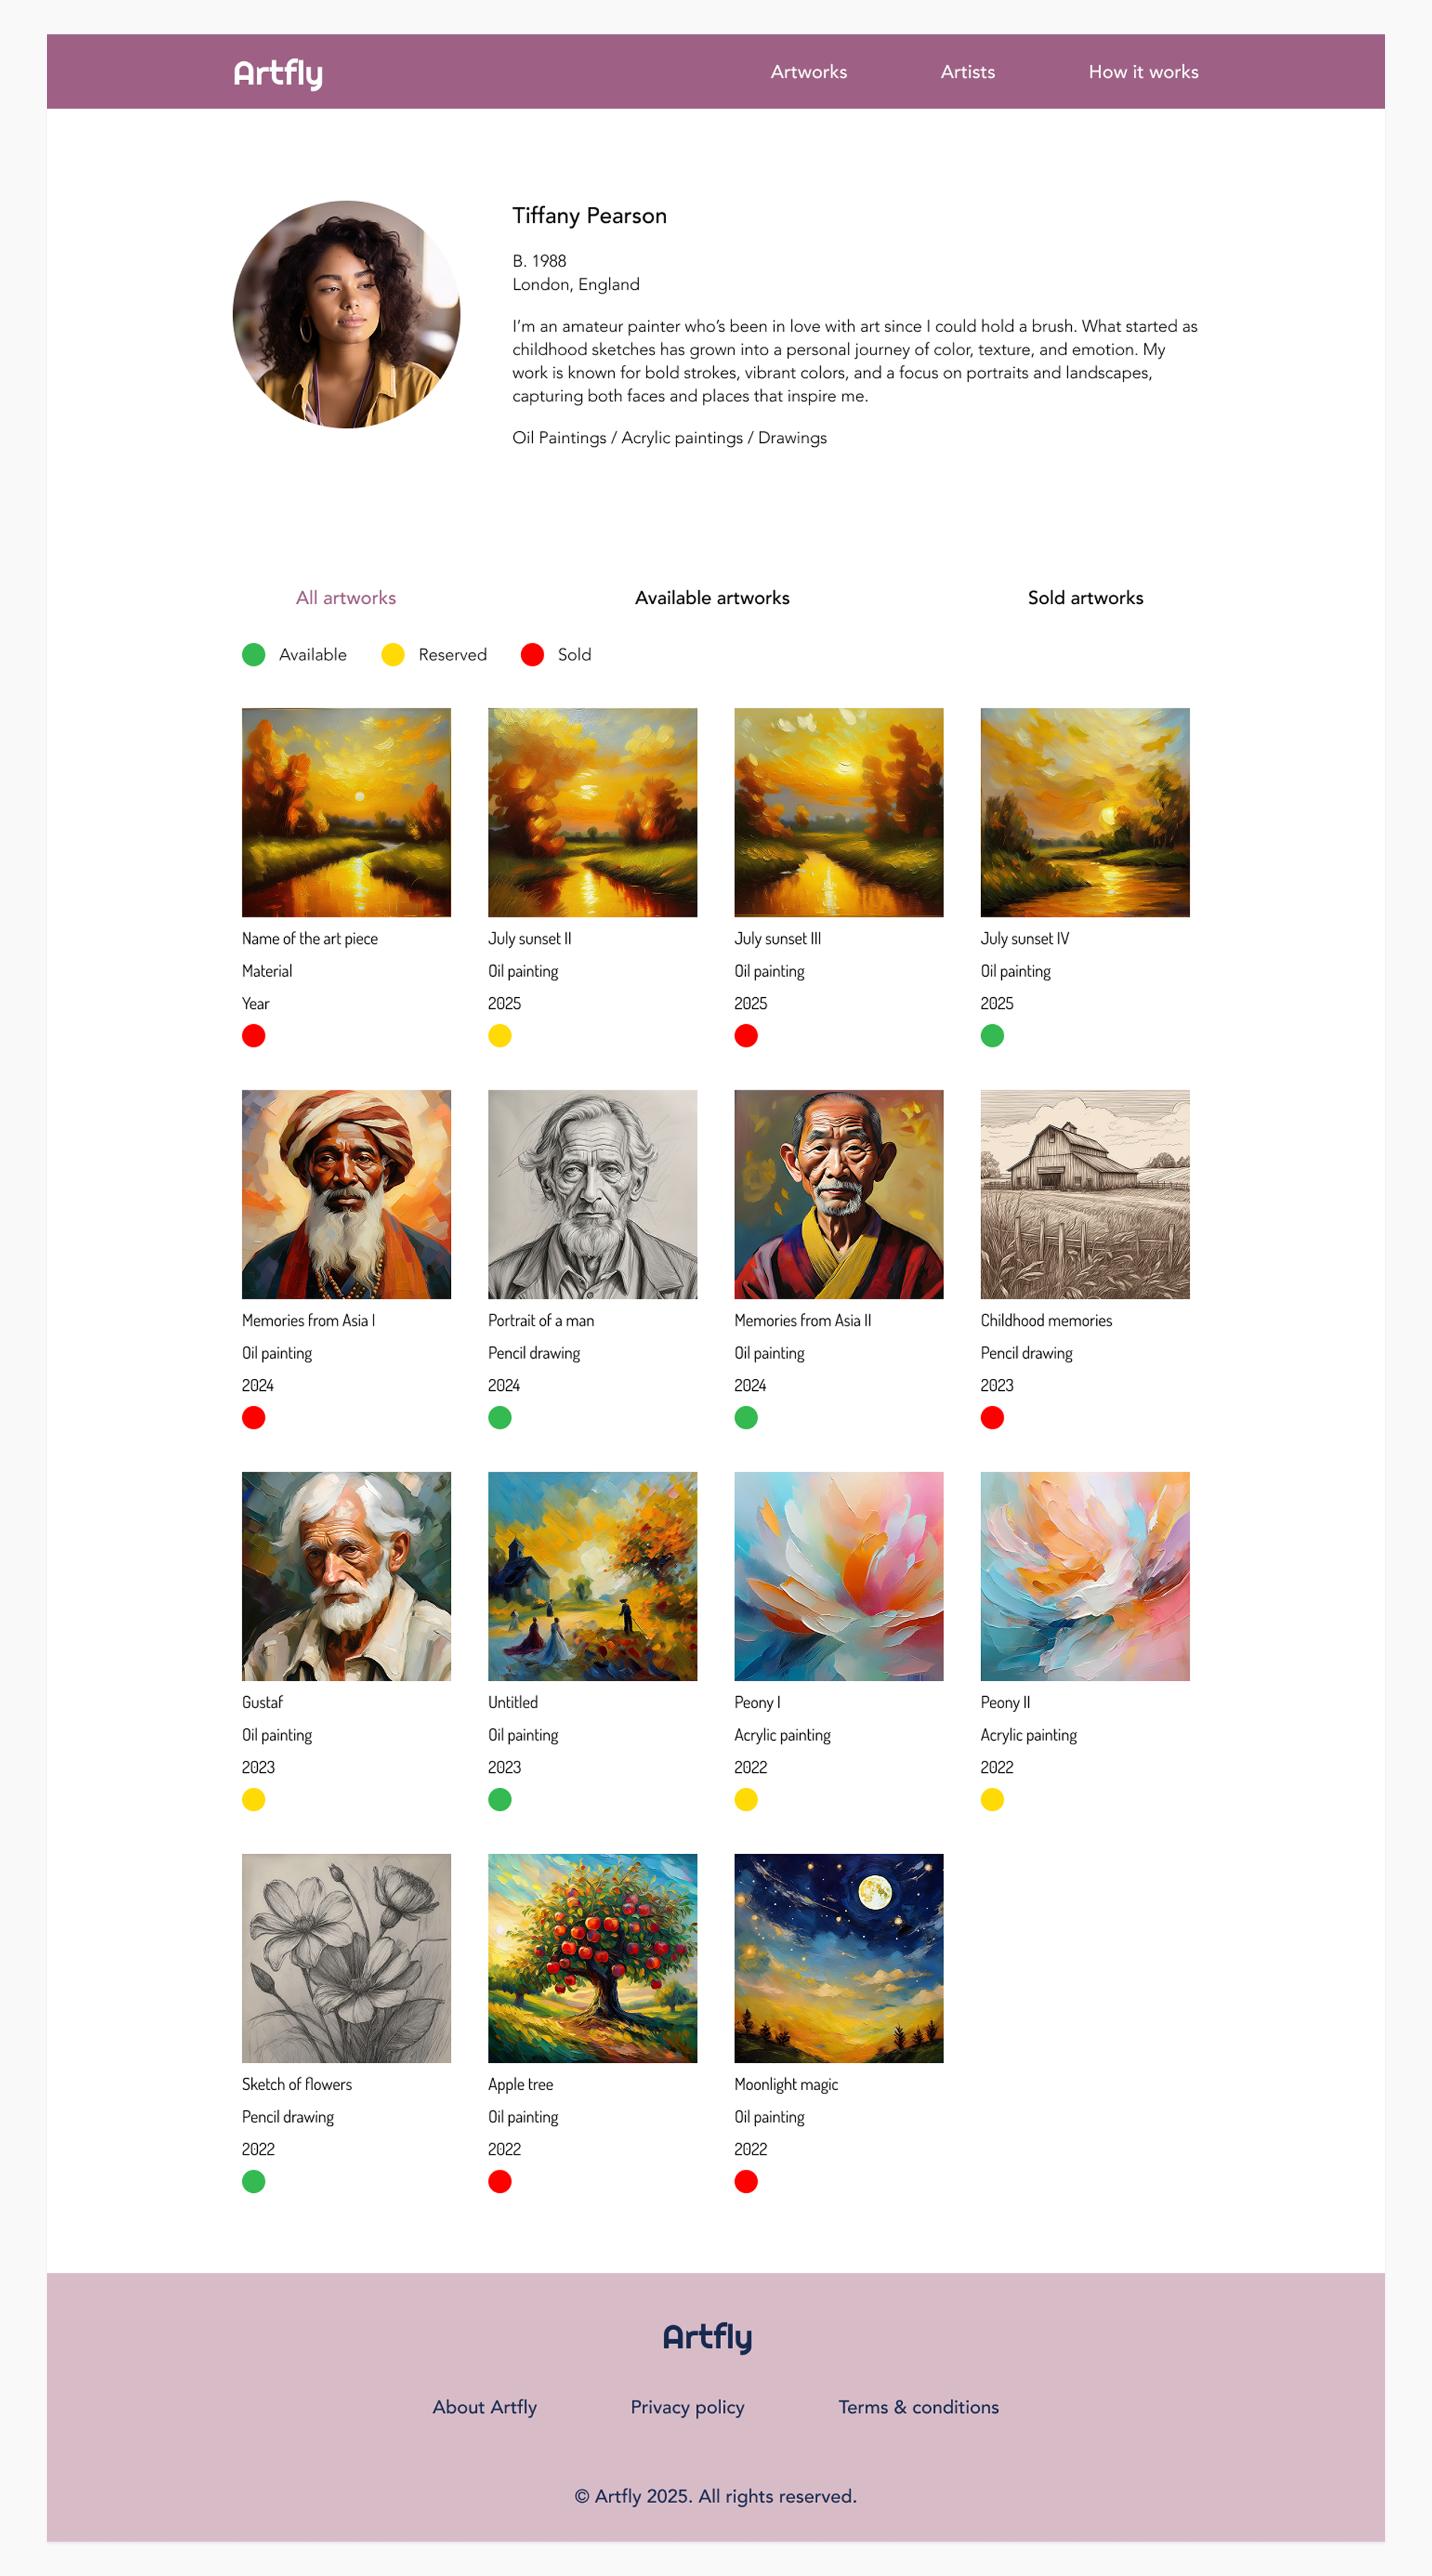Open the Terms & conditions footer link
Image resolution: width=1432 pixels, height=2576 pixels.
(918, 2407)
